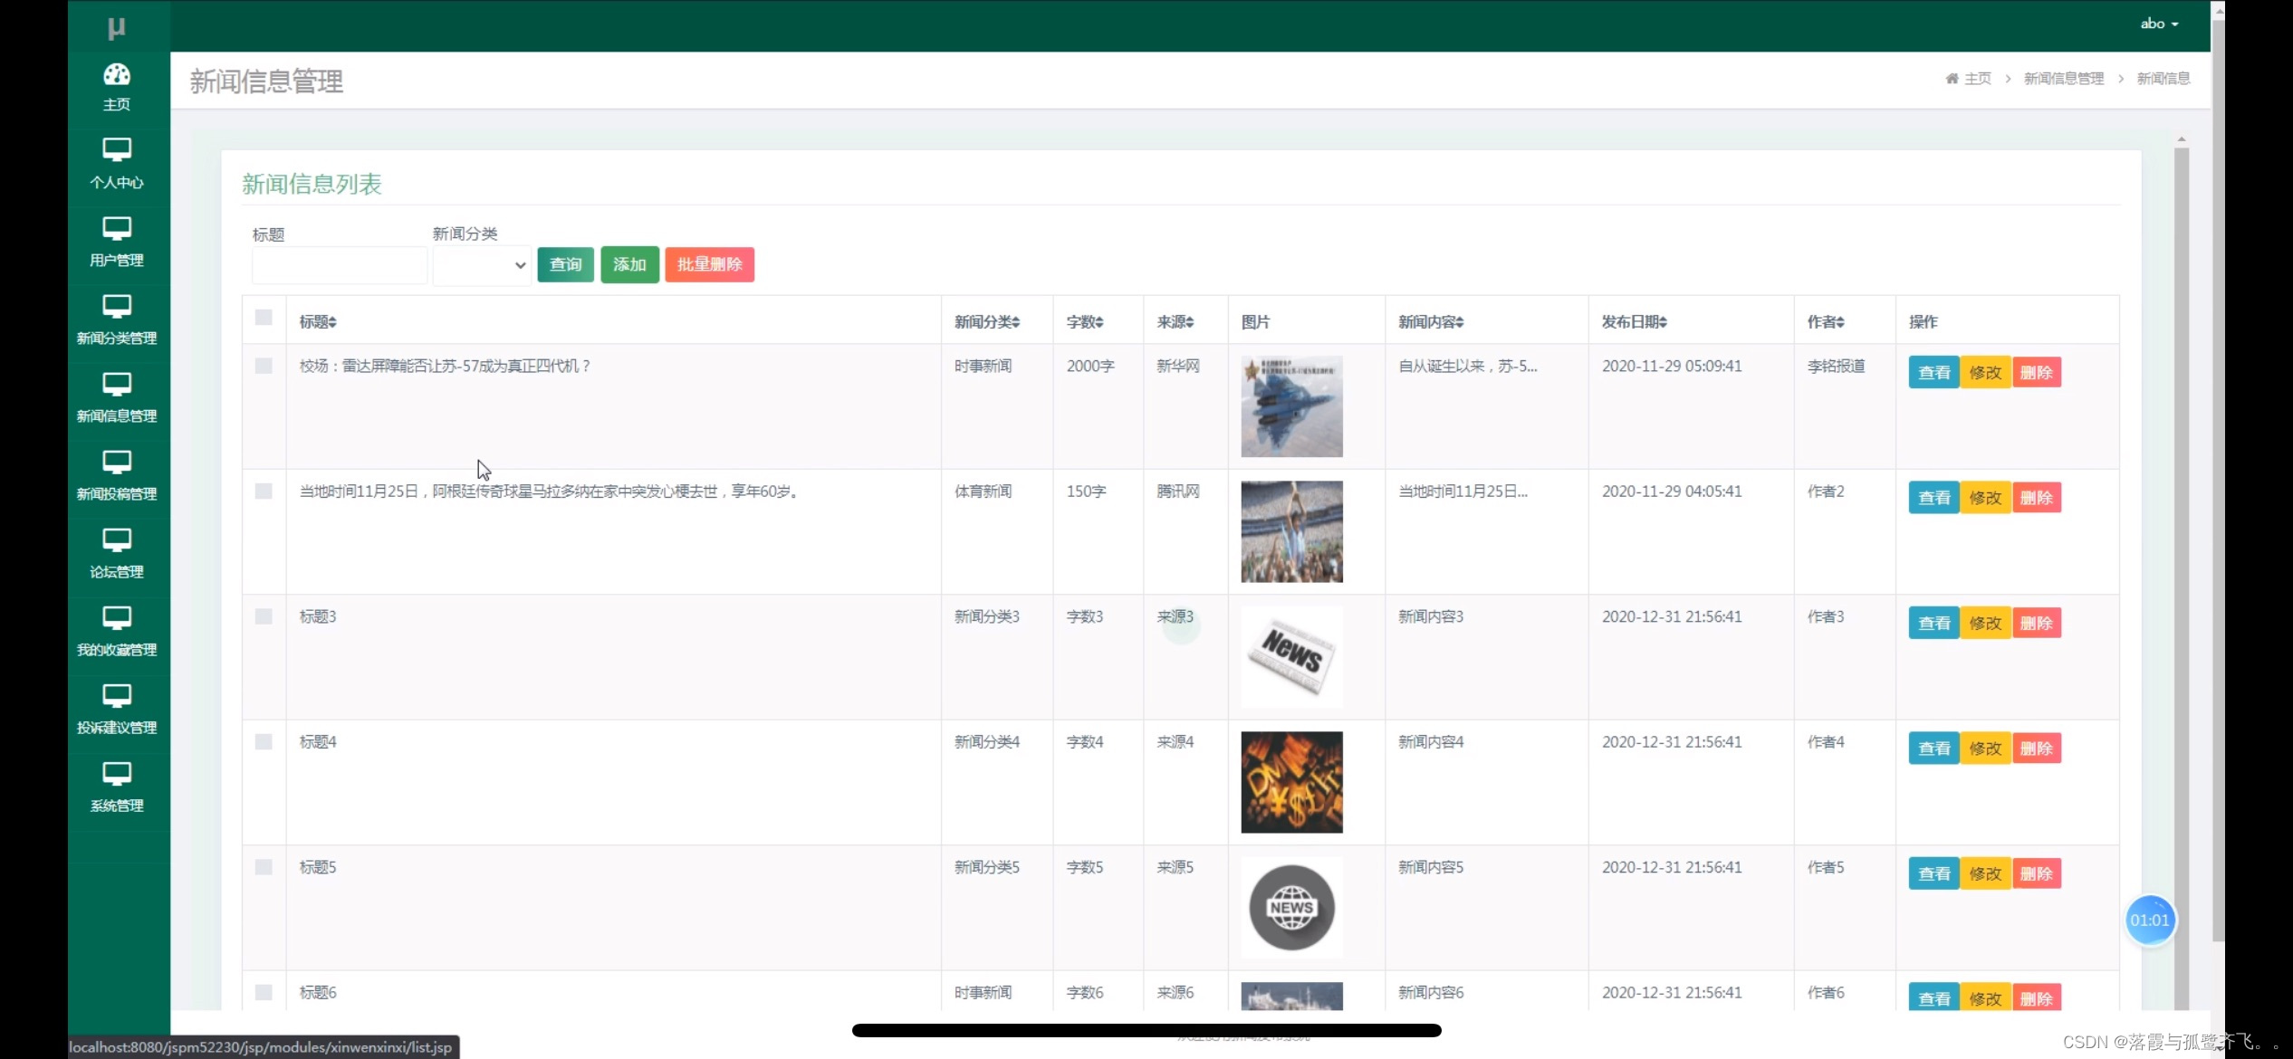Click the browser page vertical scrollbar
Image resolution: width=2293 pixels, height=1059 pixels.
pos(2218,480)
